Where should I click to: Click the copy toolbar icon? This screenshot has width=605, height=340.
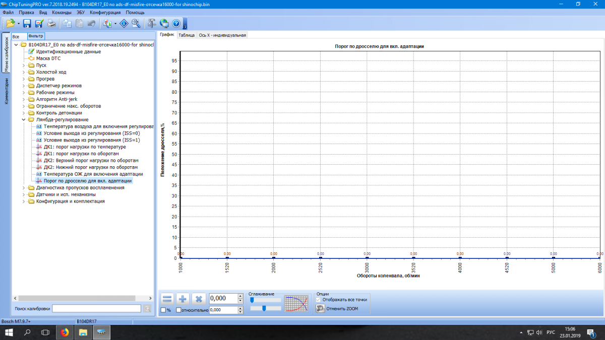click(67, 23)
